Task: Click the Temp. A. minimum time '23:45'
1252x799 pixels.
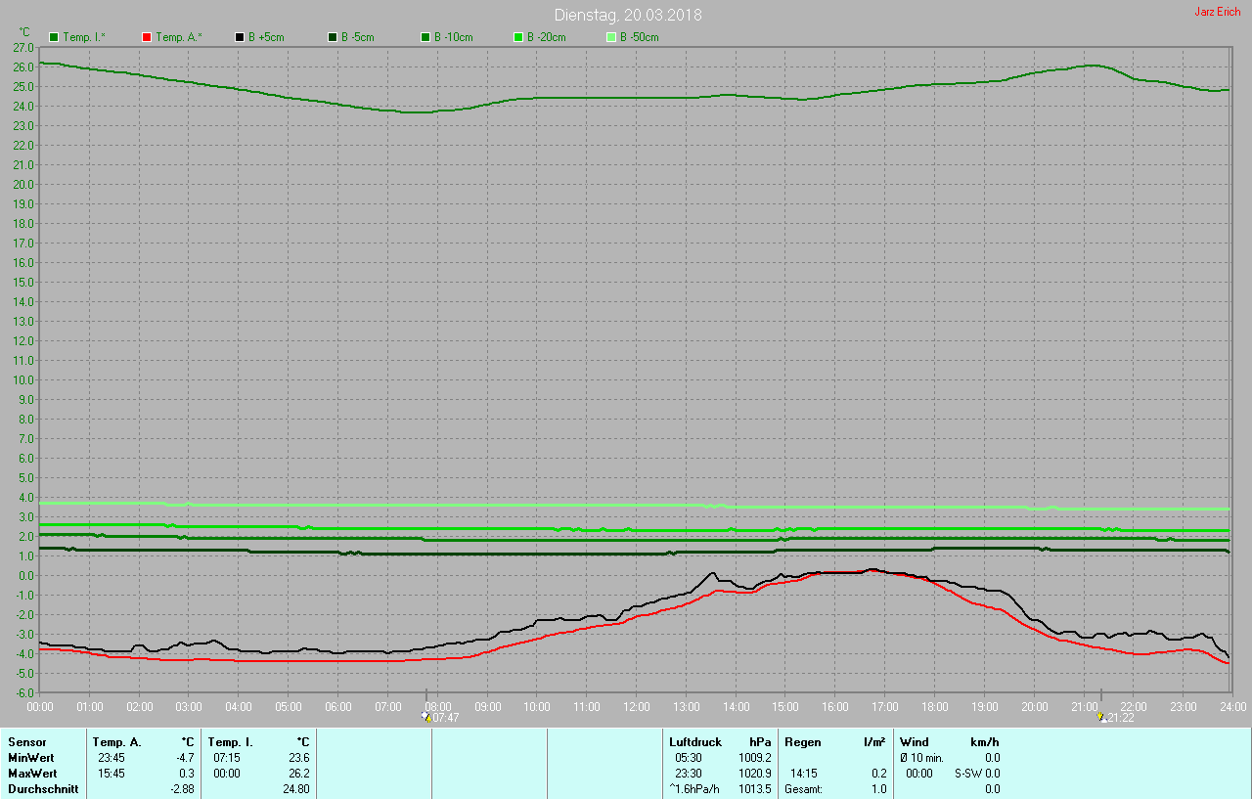Action: tap(111, 758)
